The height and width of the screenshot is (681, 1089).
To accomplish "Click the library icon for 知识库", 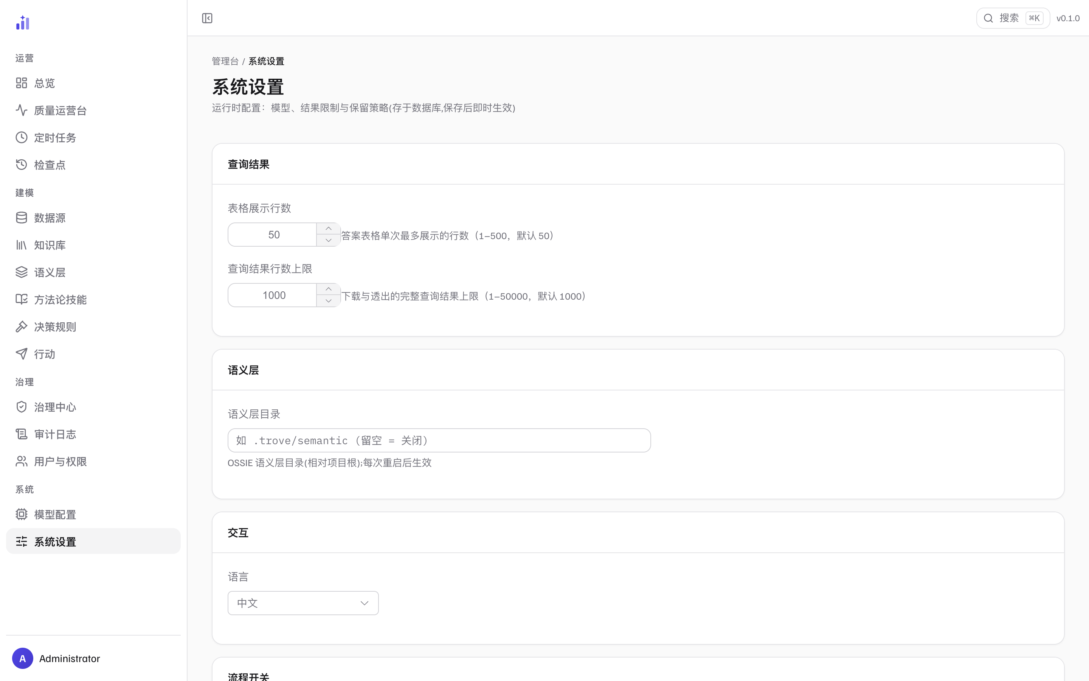I will pos(21,245).
